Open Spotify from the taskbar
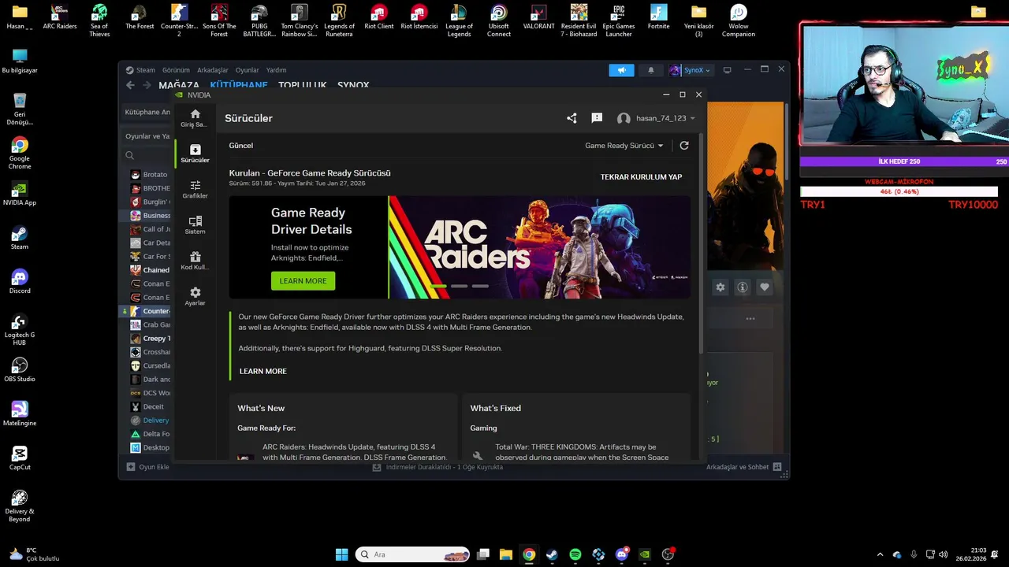Image resolution: width=1009 pixels, height=567 pixels. [575, 554]
